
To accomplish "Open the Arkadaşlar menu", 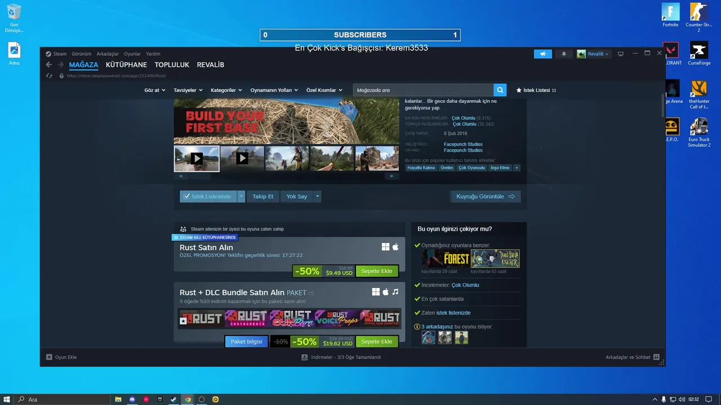I will [108, 54].
